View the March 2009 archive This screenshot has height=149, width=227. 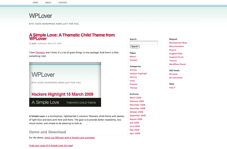[135, 98]
